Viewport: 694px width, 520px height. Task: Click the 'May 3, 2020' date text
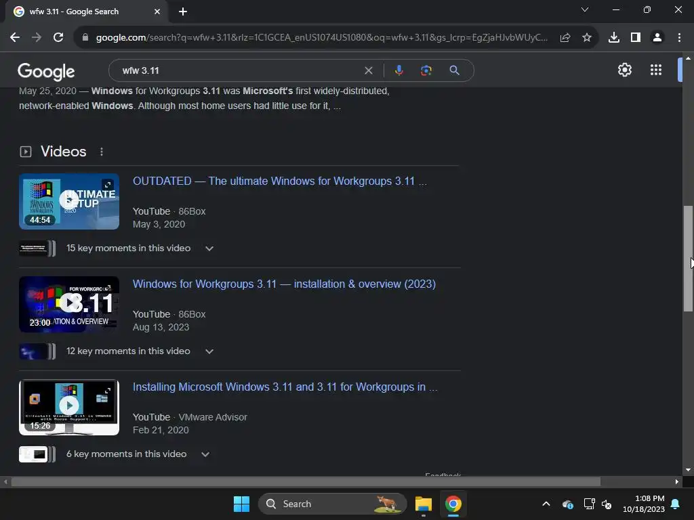159,224
